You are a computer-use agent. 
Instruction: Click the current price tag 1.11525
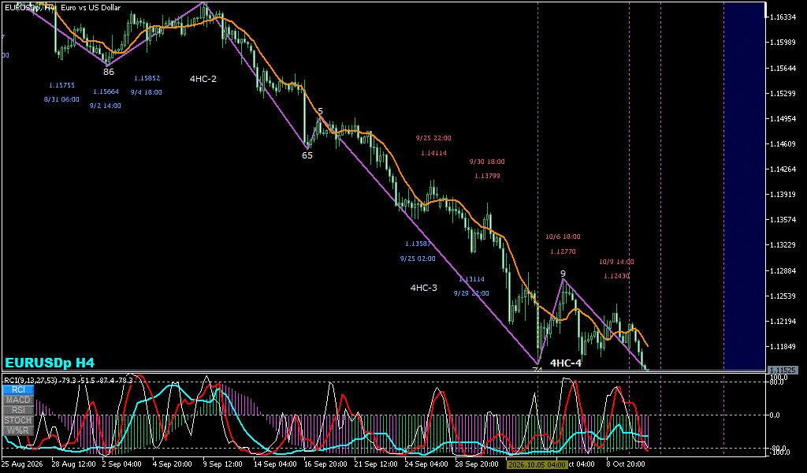[783, 370]
